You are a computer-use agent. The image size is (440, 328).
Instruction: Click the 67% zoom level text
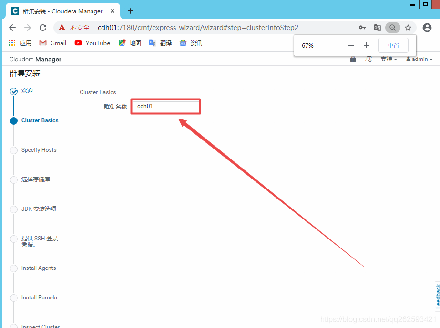tap(307, 45)
